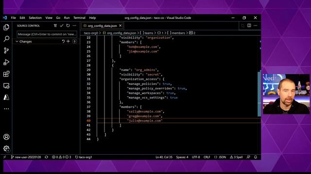Viewport: 311px width, 174px height.
Task: Click the branch new-user-20220128 in status bar
Action: tap(26, 157)
